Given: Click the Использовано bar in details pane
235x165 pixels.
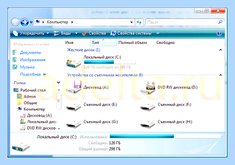Looking at the screenshot, I should click(x=166, y=136).
